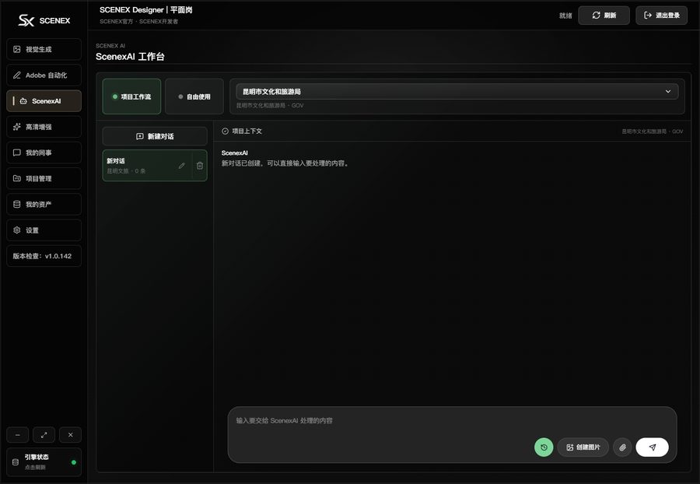
Task: Click the 我的资产 database icon
Action: click(17, 205)
